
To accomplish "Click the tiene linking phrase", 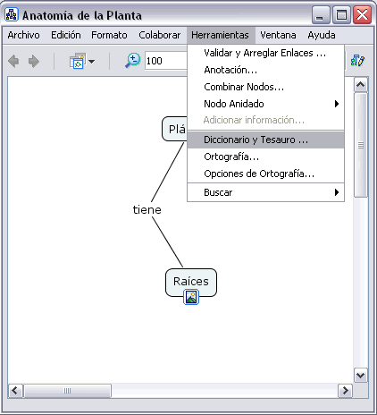I will click(x=147, y=210).
